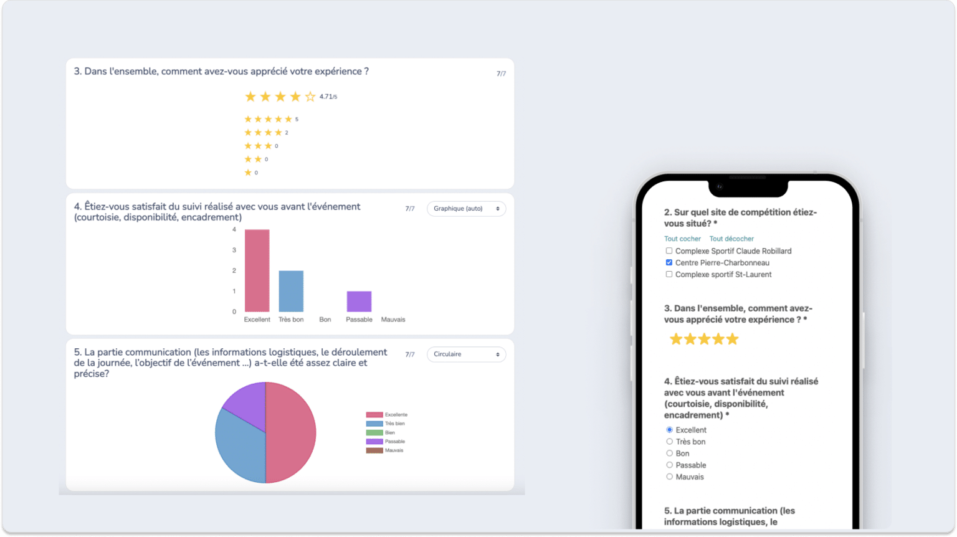Screen dimensions: 957x537
Task: Select the third star in the phone's rating
Action: [x=704, y=339]
